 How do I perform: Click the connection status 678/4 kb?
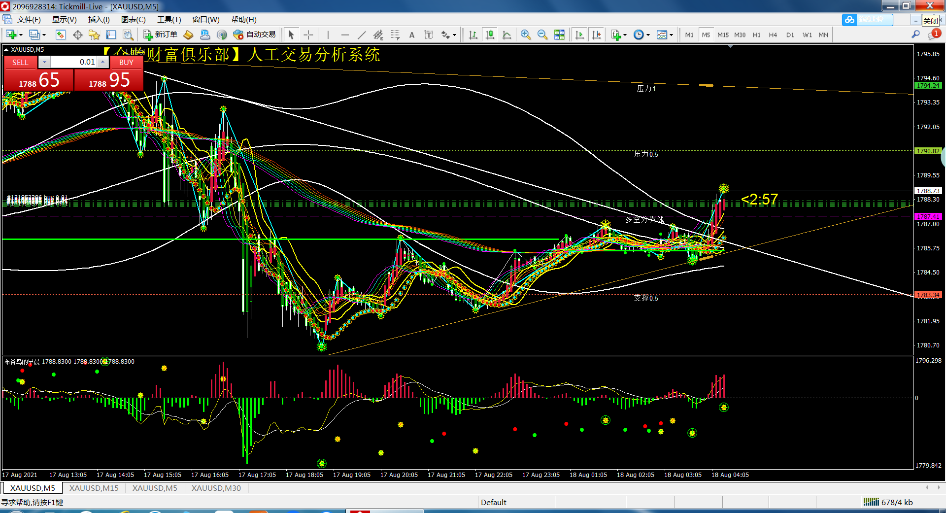(888, 502)
